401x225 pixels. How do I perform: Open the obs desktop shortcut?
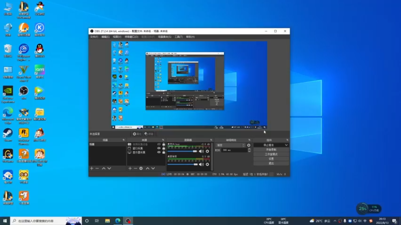point(24,93)
